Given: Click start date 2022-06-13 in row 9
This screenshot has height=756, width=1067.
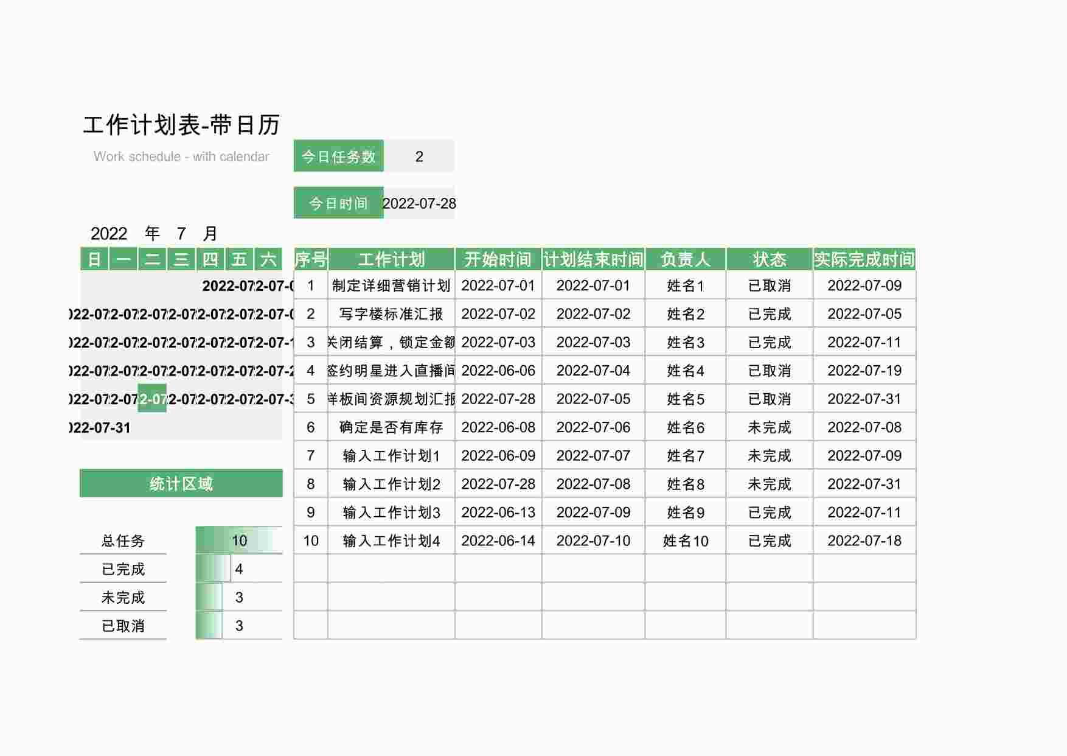Looking at the screenshot, I should pyautogui.click(x=498, y=512).
